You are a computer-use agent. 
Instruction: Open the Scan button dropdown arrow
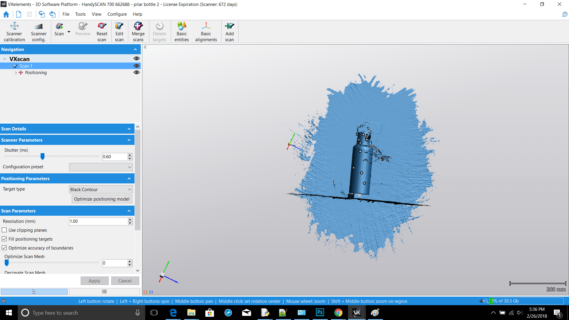pyautogui.click(x=69, y=32)
